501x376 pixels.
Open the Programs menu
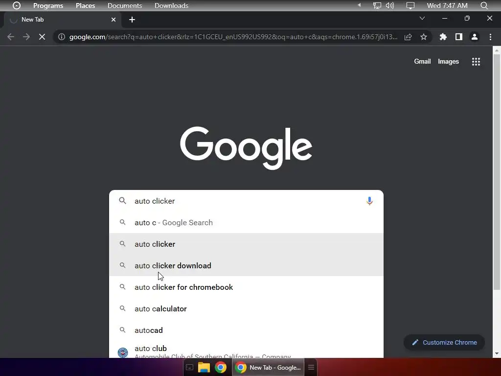click(48, 5)
